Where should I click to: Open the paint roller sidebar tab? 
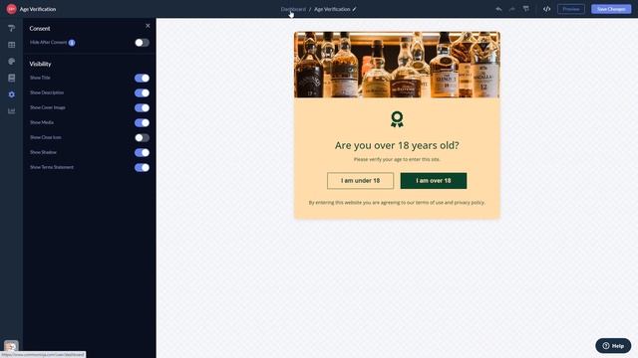[x=11, y=28]
